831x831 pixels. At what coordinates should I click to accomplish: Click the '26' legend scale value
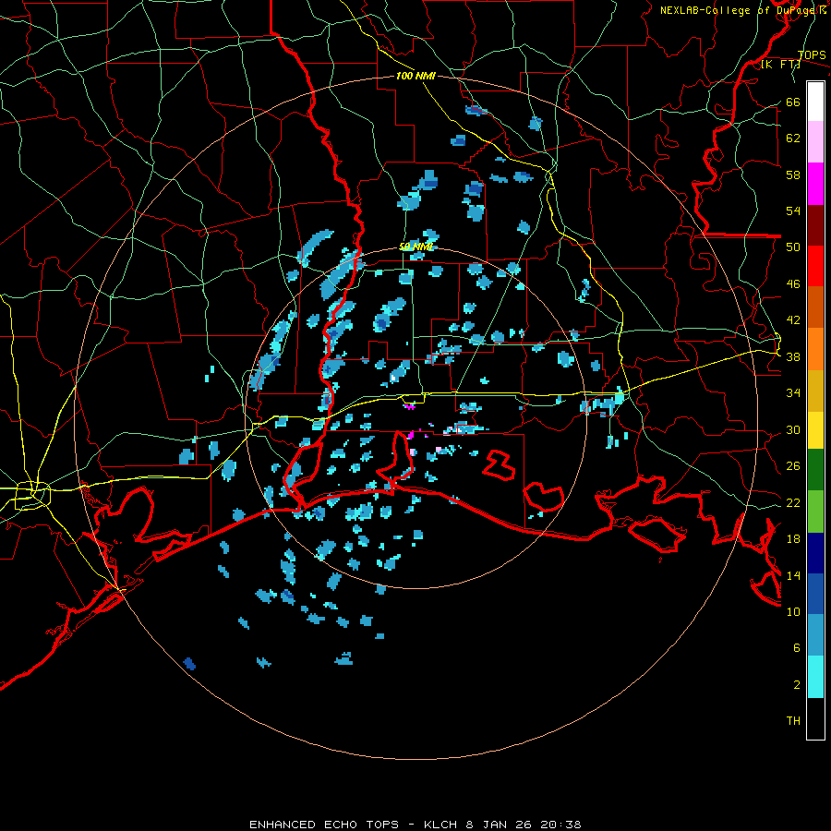pyautogui.click(x=793, y=466)
